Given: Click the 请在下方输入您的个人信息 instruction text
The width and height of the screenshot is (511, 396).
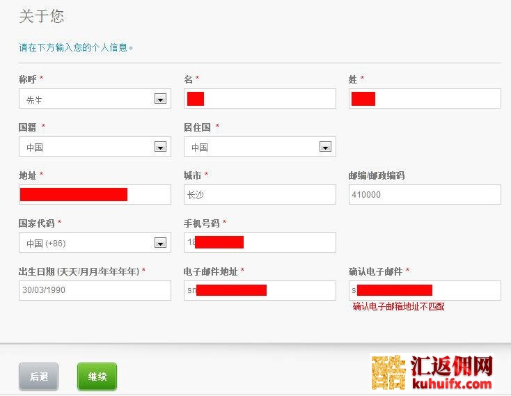Looking at the screenshot, I should (x=75, y=47).
